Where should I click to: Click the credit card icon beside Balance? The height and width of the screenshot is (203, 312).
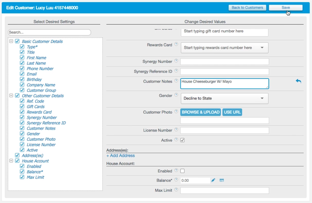[x=222, y=180]
